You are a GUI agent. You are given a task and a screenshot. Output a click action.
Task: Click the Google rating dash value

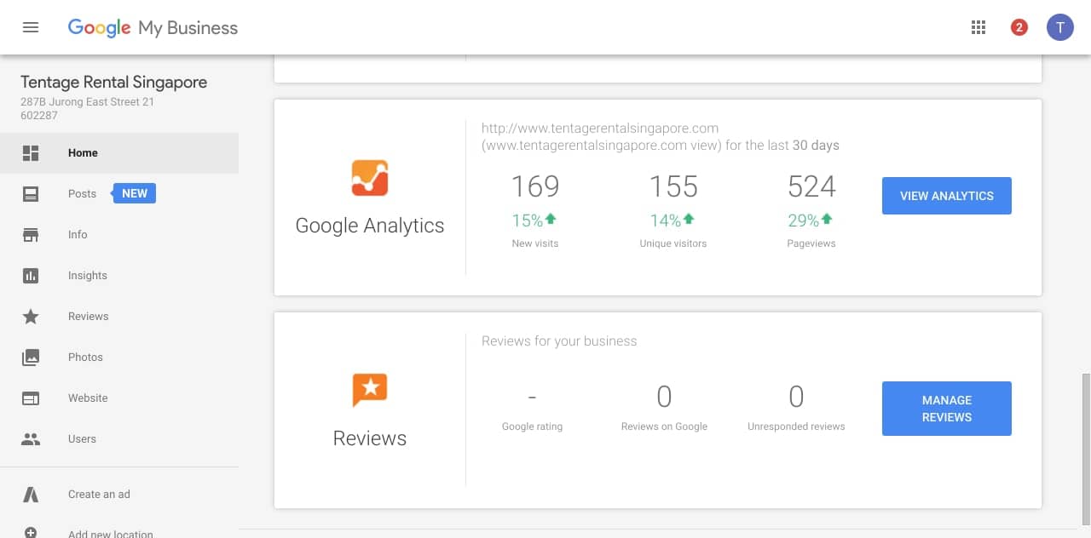coord(532,397)
